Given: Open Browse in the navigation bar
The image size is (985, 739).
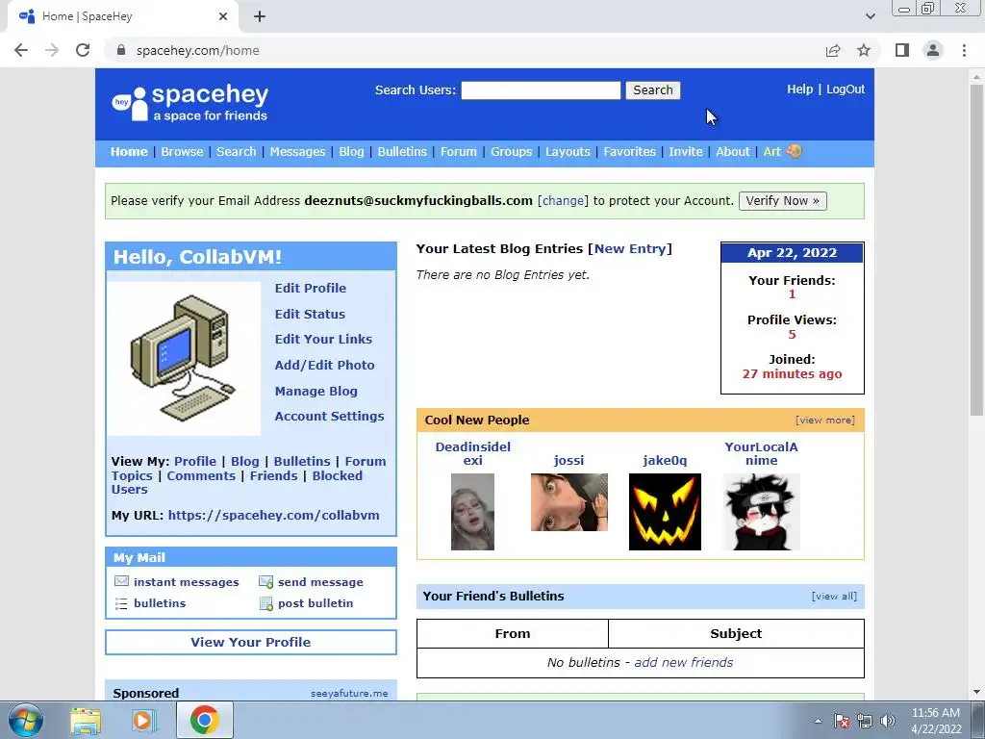Looking at the screenshot, I should [182, 151].
